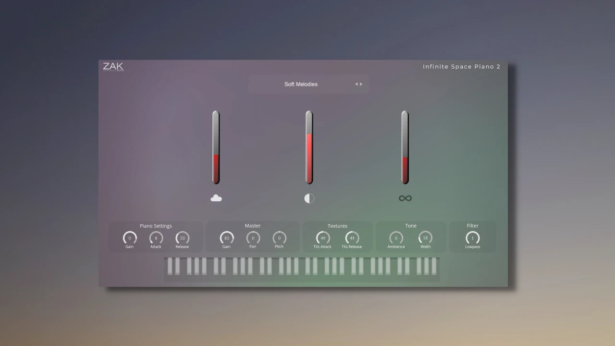Click the infinity icon below the right fader
The width and height of the screenshot is (615, 346).
[x=405, y=198]
